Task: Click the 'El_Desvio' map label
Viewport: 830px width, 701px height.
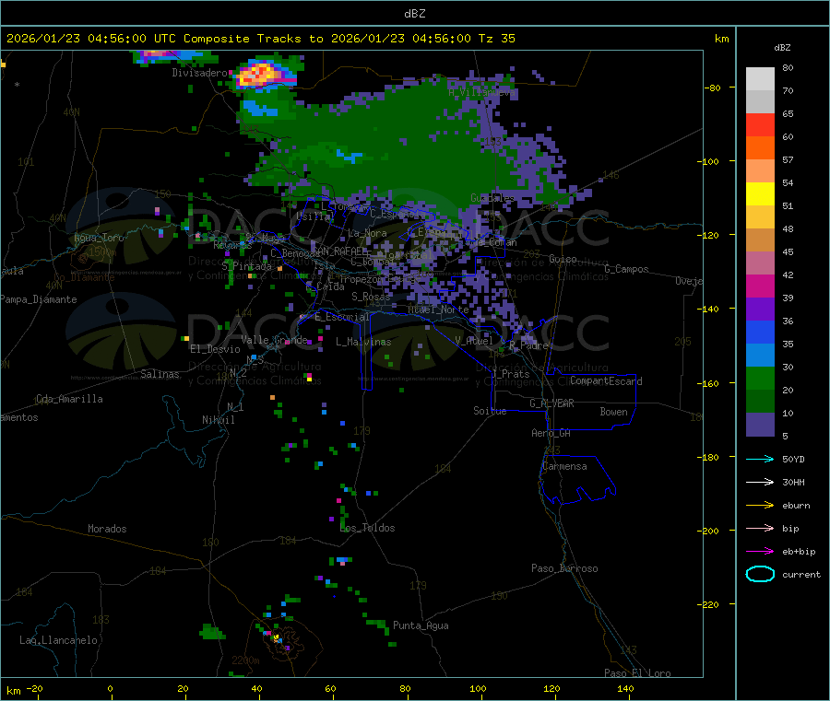Action: click(216, 349)
